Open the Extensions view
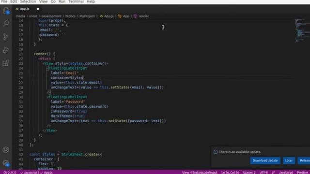The width and height of the screenshot is (310, 174). click(6, 63)
